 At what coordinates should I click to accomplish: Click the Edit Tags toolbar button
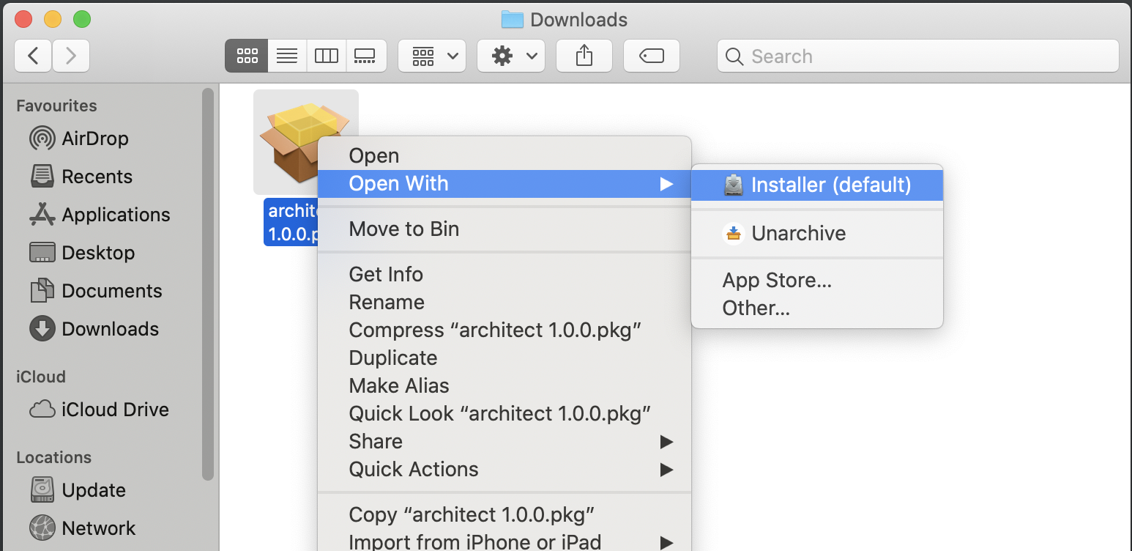652,56
